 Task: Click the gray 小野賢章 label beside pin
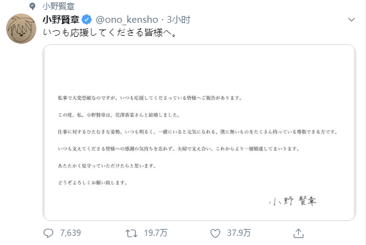pyautogui.click(x=59, y=6)
